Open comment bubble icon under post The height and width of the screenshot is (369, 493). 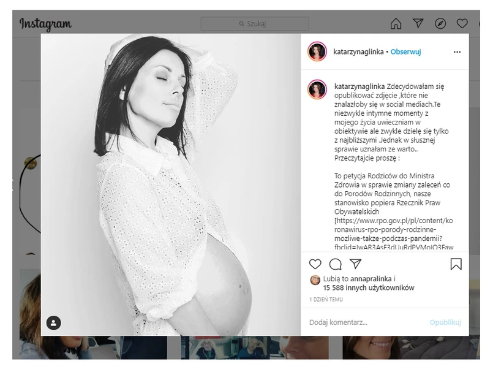click(335, 264)
